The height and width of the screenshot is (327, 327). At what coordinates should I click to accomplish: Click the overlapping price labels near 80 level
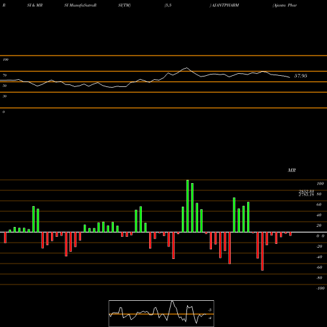306,193
